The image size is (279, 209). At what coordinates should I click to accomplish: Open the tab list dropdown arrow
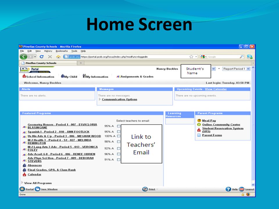(253, 63)
